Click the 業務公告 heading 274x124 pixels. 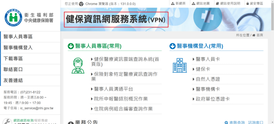pyautogui.click(x=86, y=122)
